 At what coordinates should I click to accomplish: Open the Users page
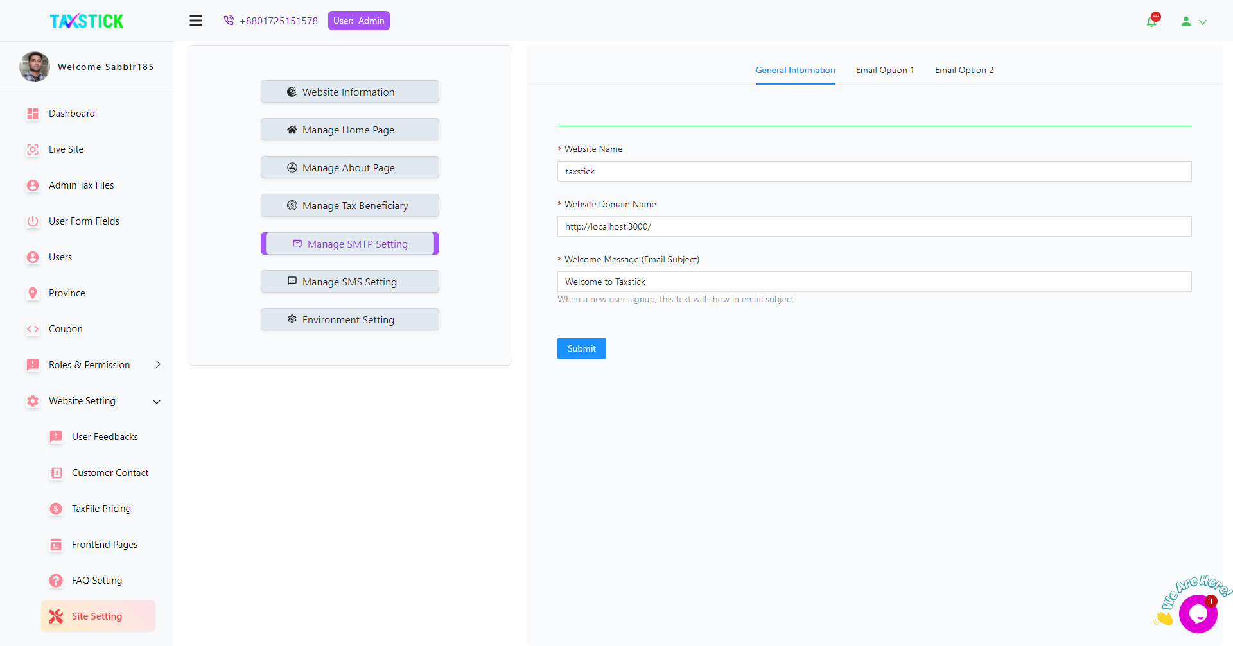(x=60, y=257)
